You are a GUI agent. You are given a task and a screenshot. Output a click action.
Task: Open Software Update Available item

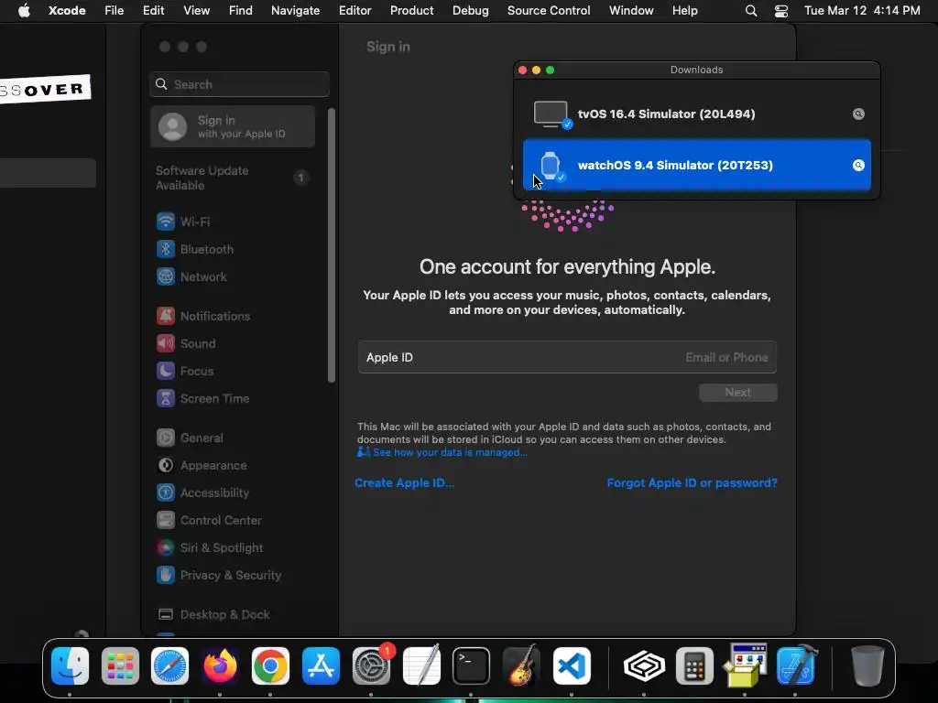(x=232, y=178)
